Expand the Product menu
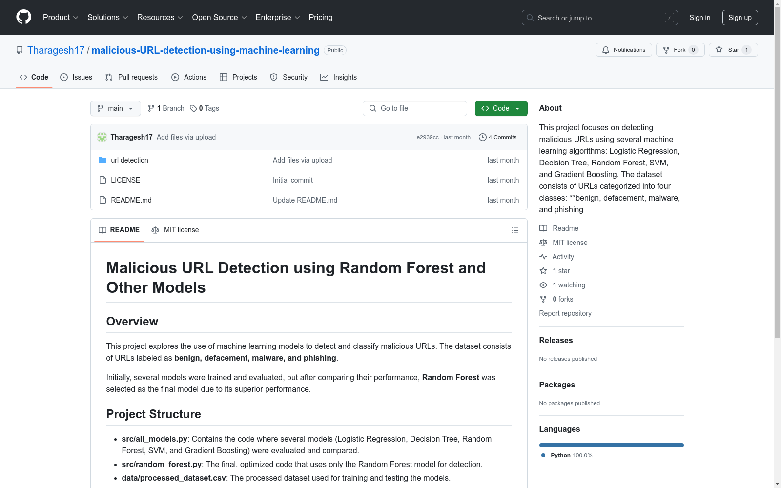Viewport: 781px width, 488px height. 61,17
